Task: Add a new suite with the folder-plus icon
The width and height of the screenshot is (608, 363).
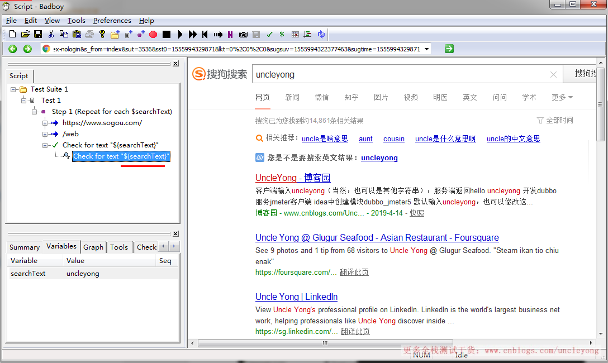Action: pos(115,34)
